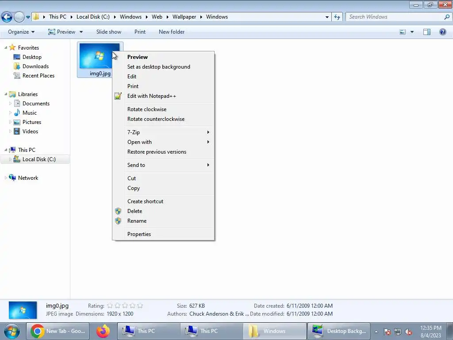The image size is (453, 340).
Task: Choose Rotate clockwise
Action: pos(163,109)
